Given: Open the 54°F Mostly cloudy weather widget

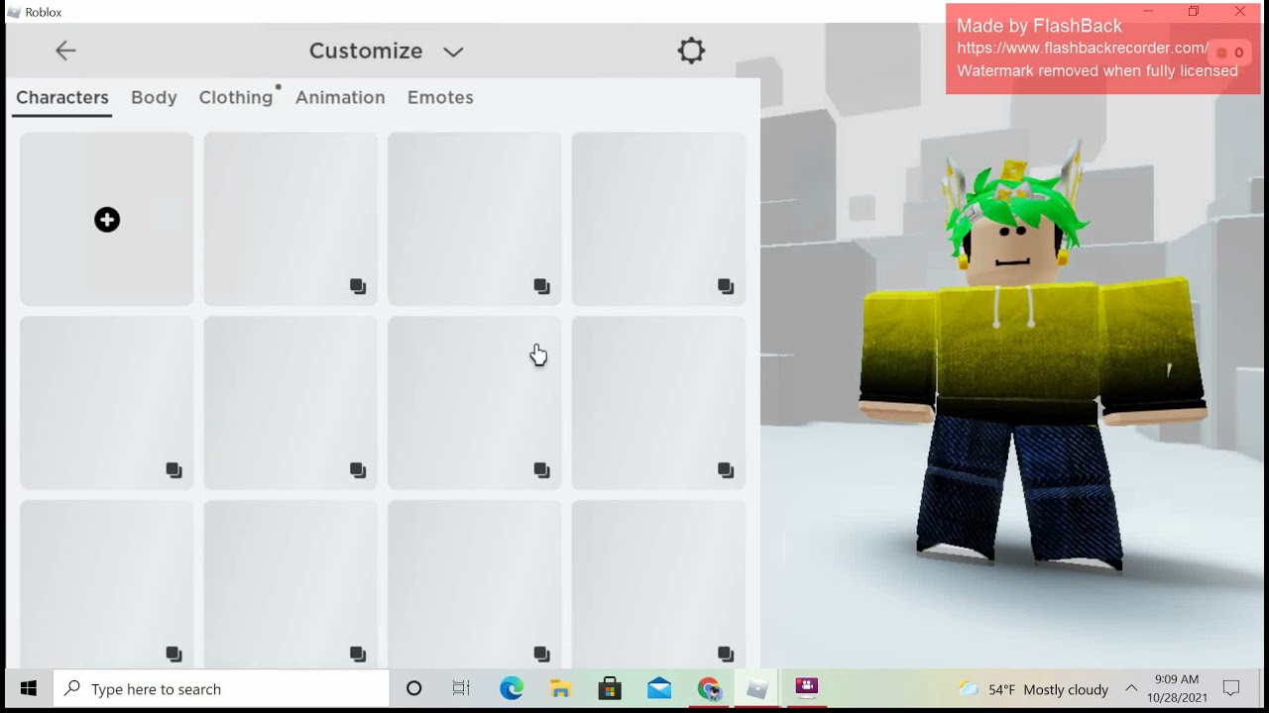Looking at the screenshot, I should (x=1033, y=689).
